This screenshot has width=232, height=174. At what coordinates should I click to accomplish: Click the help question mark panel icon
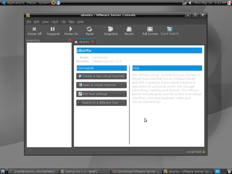(x=58, y=3)
